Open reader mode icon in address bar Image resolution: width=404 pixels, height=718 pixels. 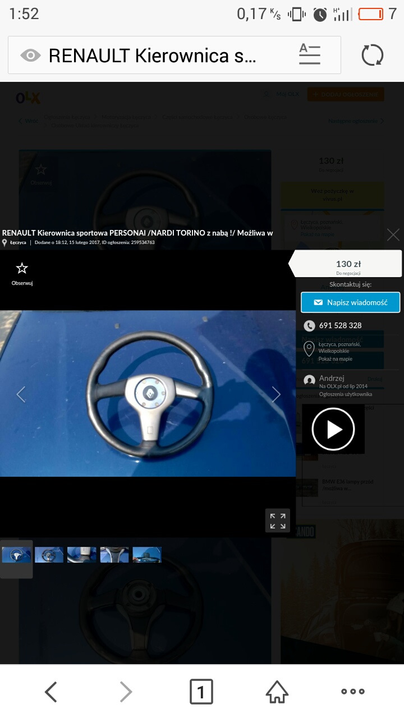tap(310, 54)
